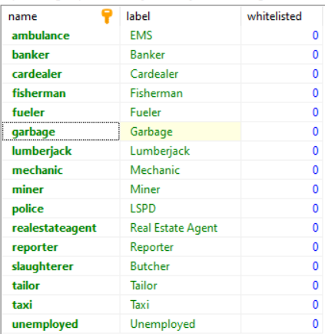The height and width of the screenshot is (334, 325).
Task: Click the Butcher label cell
Action: tap(181, 266)
